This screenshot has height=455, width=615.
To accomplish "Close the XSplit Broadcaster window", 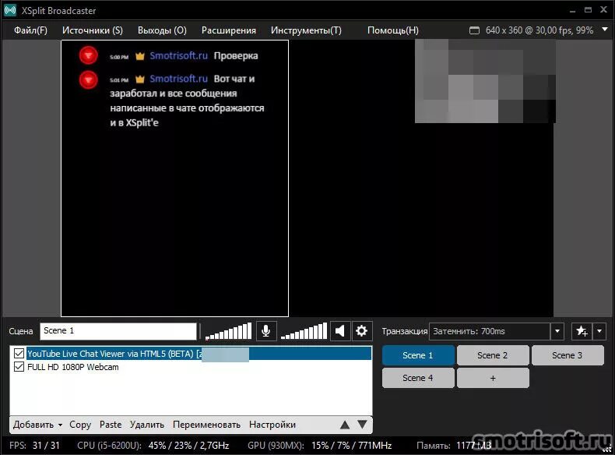I will [603, 10].
